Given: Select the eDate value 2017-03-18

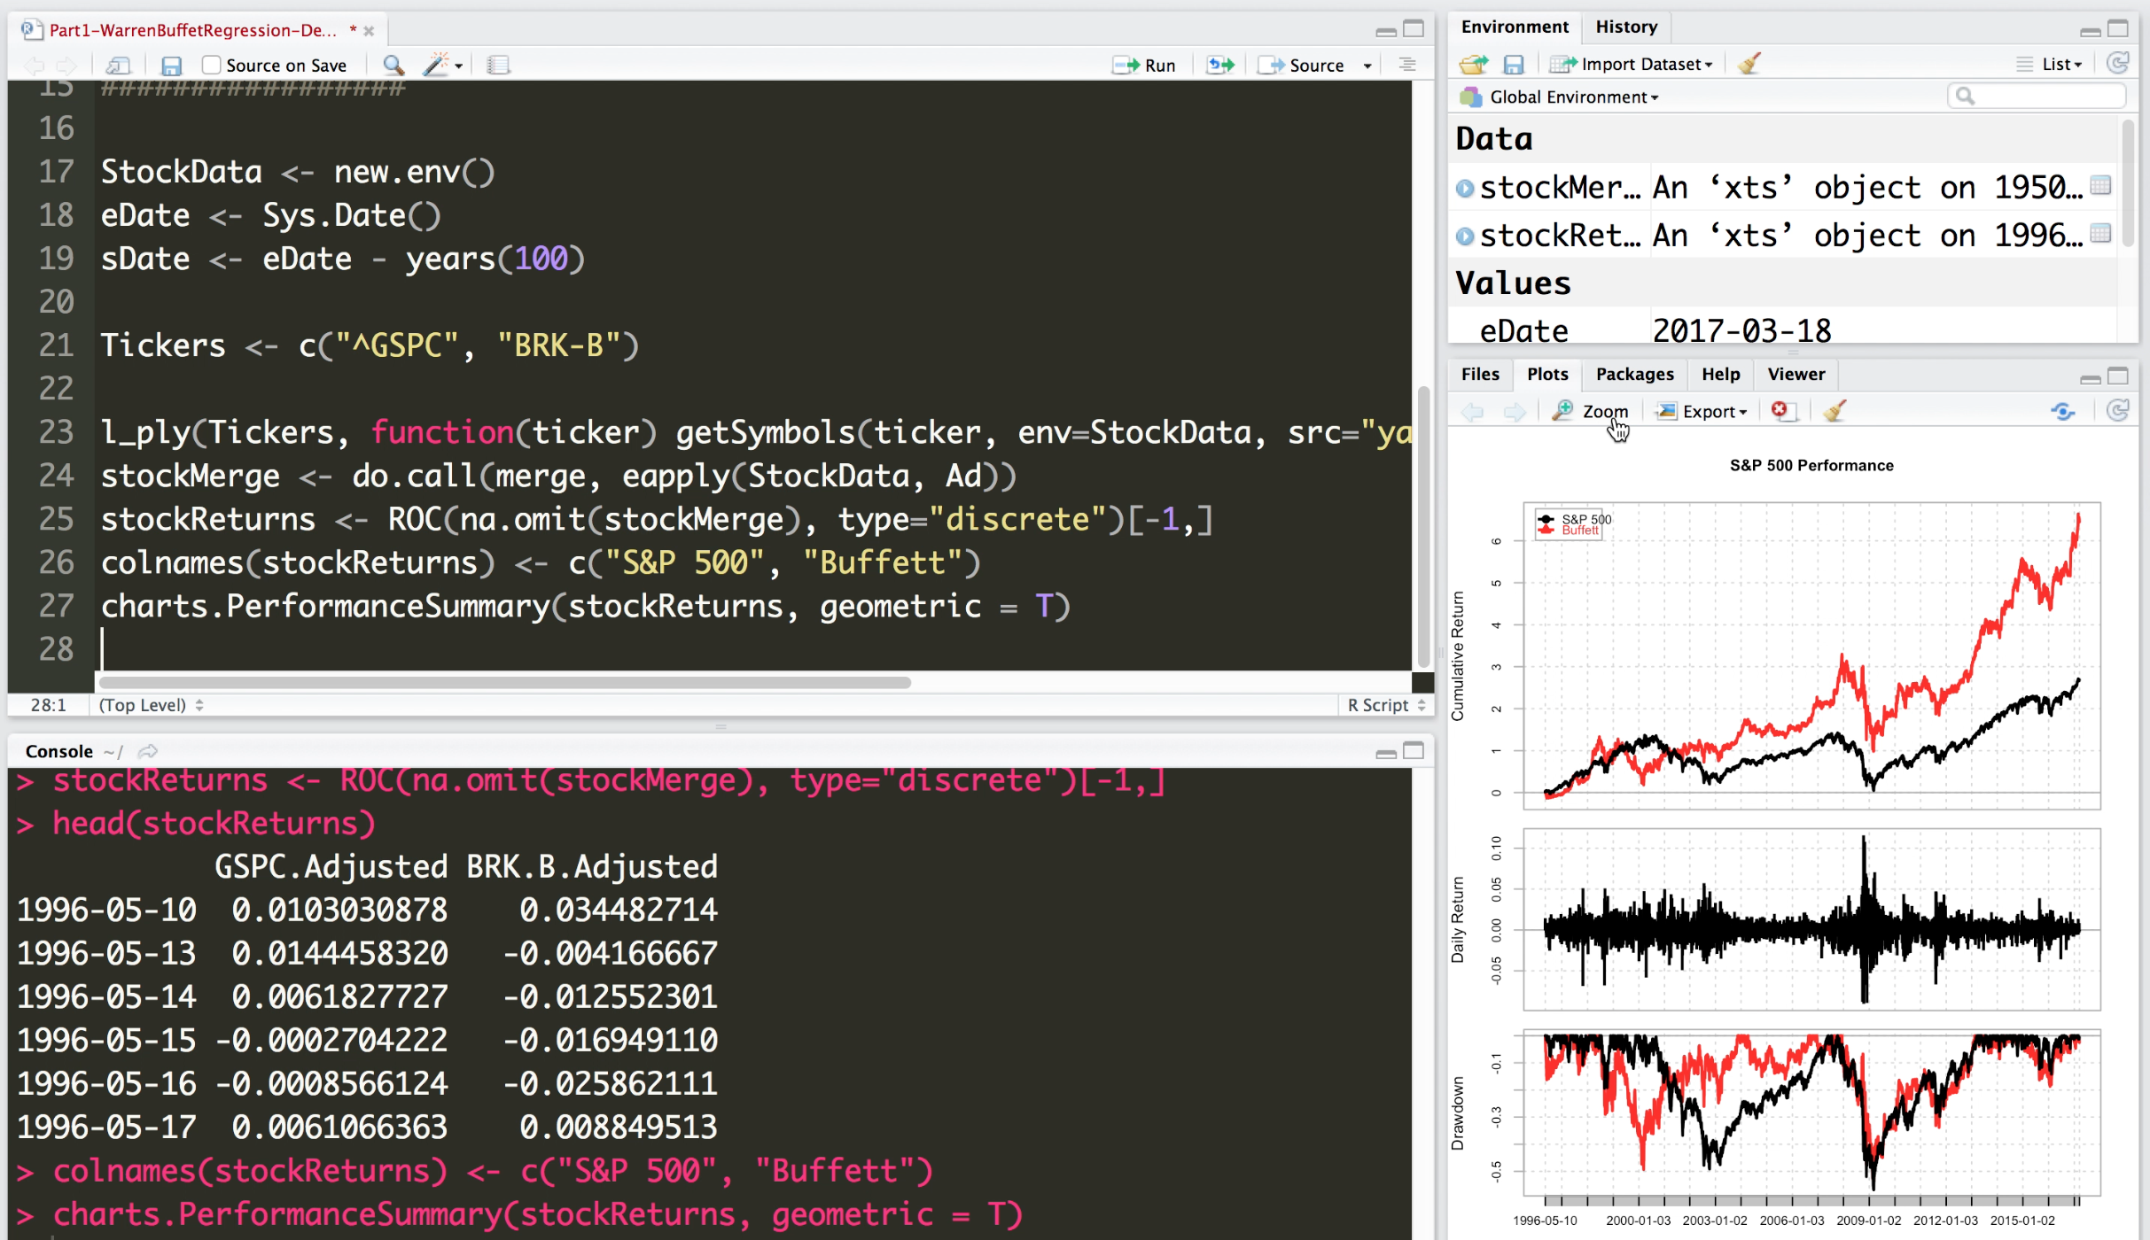Looking at the screenshot, I should 1741,331.
